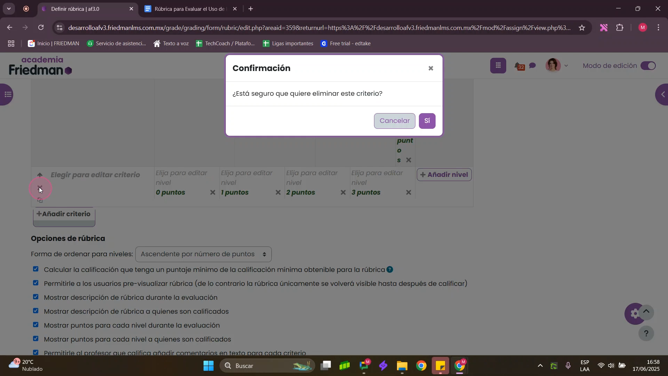Image resolution: width=668 pixels, height=376 pixels.
Task: Open the Forma de ordenar niveles dropdown
Action: (x=203, y=254)
